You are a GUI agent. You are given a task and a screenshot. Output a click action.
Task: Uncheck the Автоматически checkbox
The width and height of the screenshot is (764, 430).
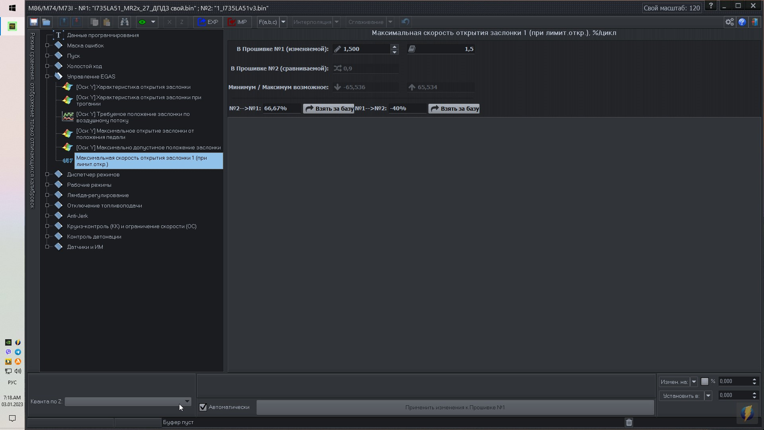pyautogui.click(x=203, y=407)
